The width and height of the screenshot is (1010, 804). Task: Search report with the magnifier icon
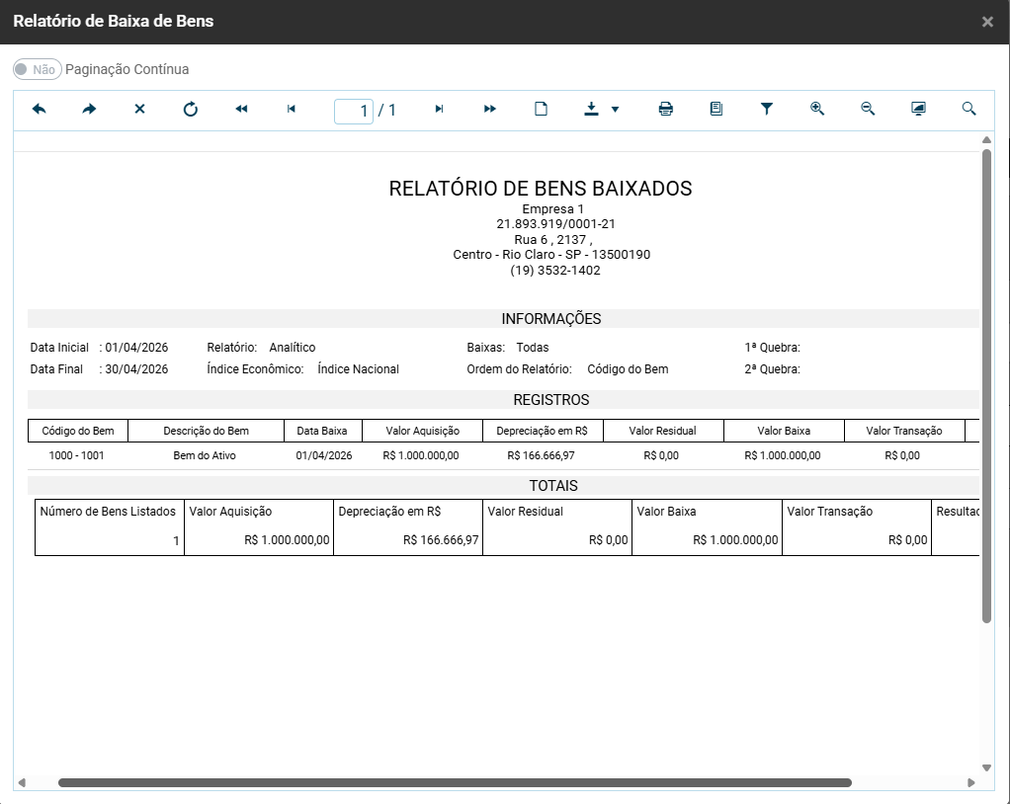[x=969, y=110]
